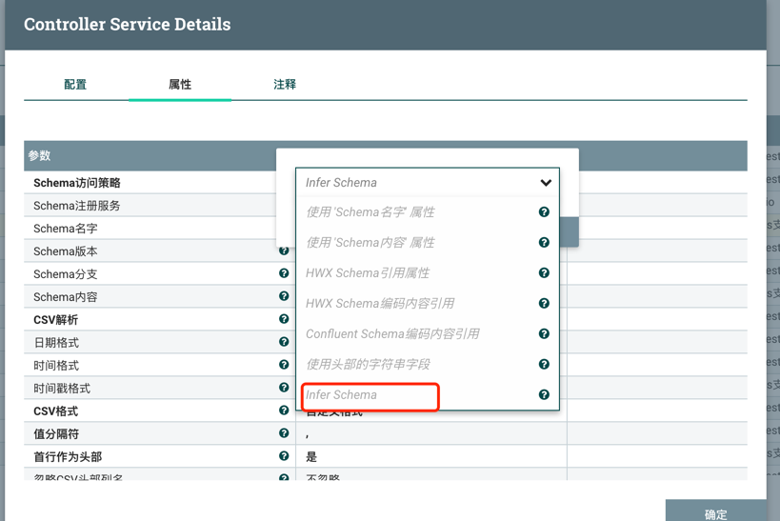
Task: Click help icon for Confluent Schema编码内容引用
Action: (544, 334)
